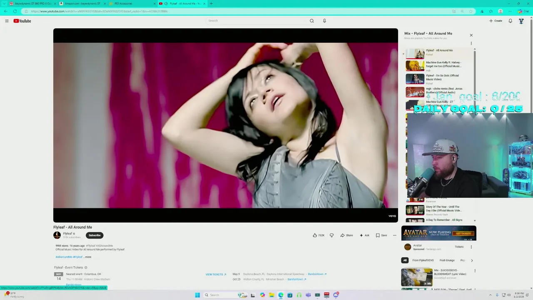
Task: Open more actions menu beside Save
Action: click(x=394, y=235)
